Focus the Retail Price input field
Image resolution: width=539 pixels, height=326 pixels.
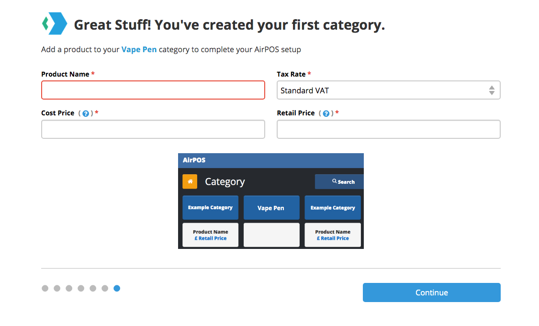coord(388,129)
